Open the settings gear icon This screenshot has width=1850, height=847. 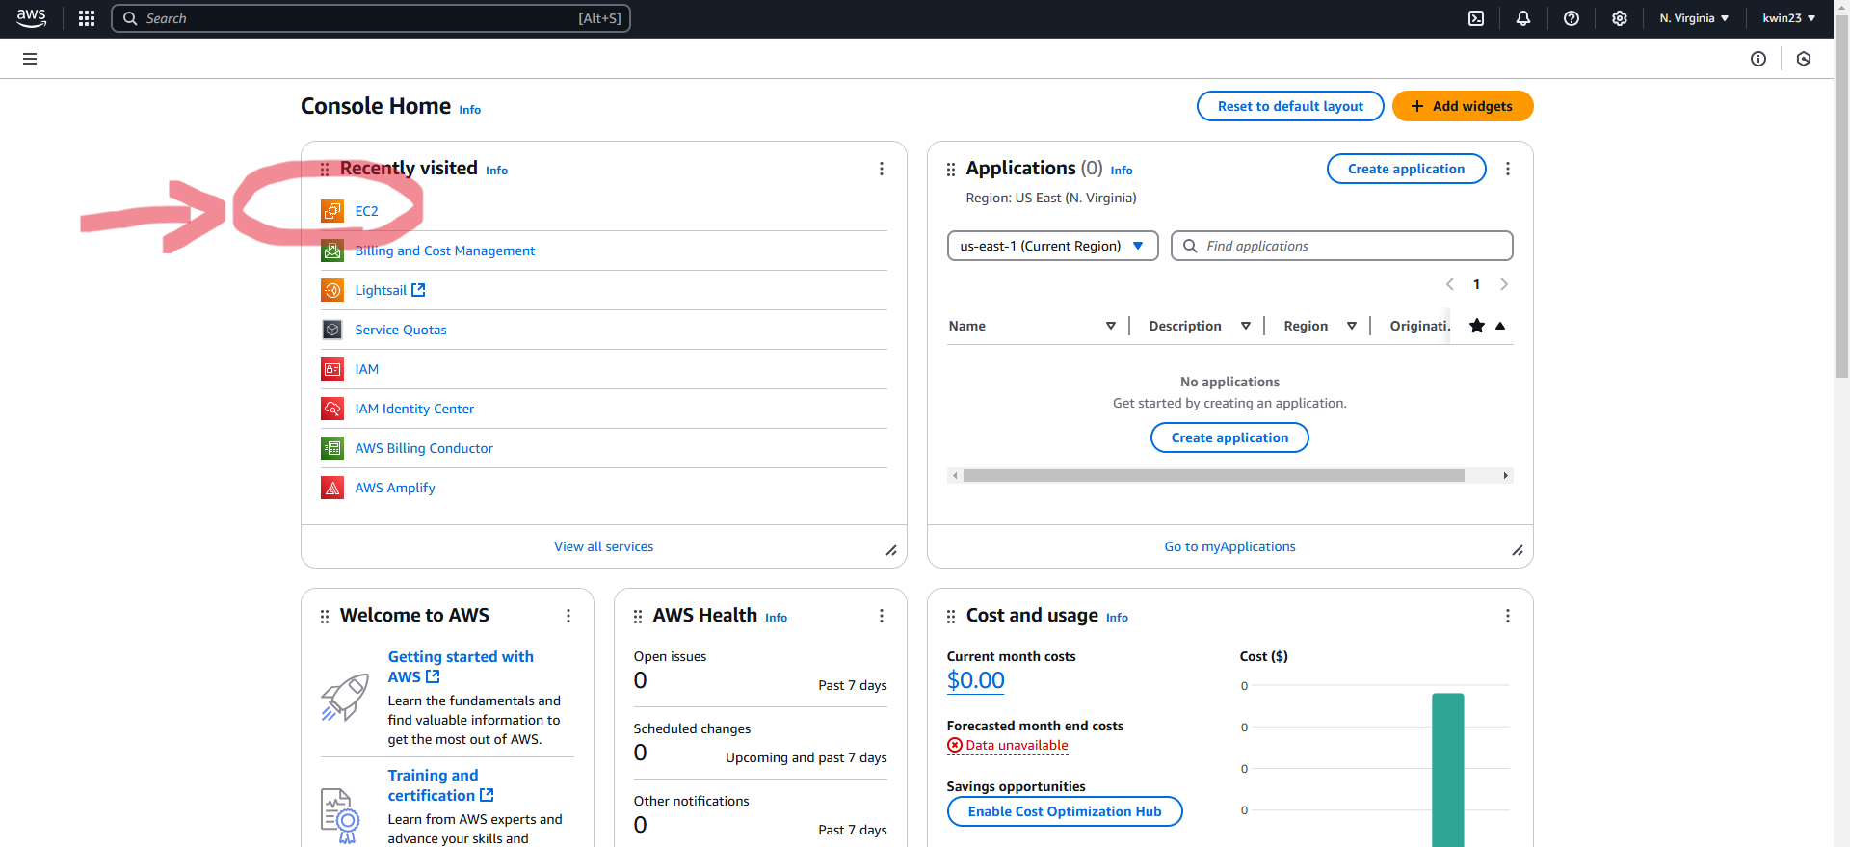pyautogui.click(x=1620, y=18)
